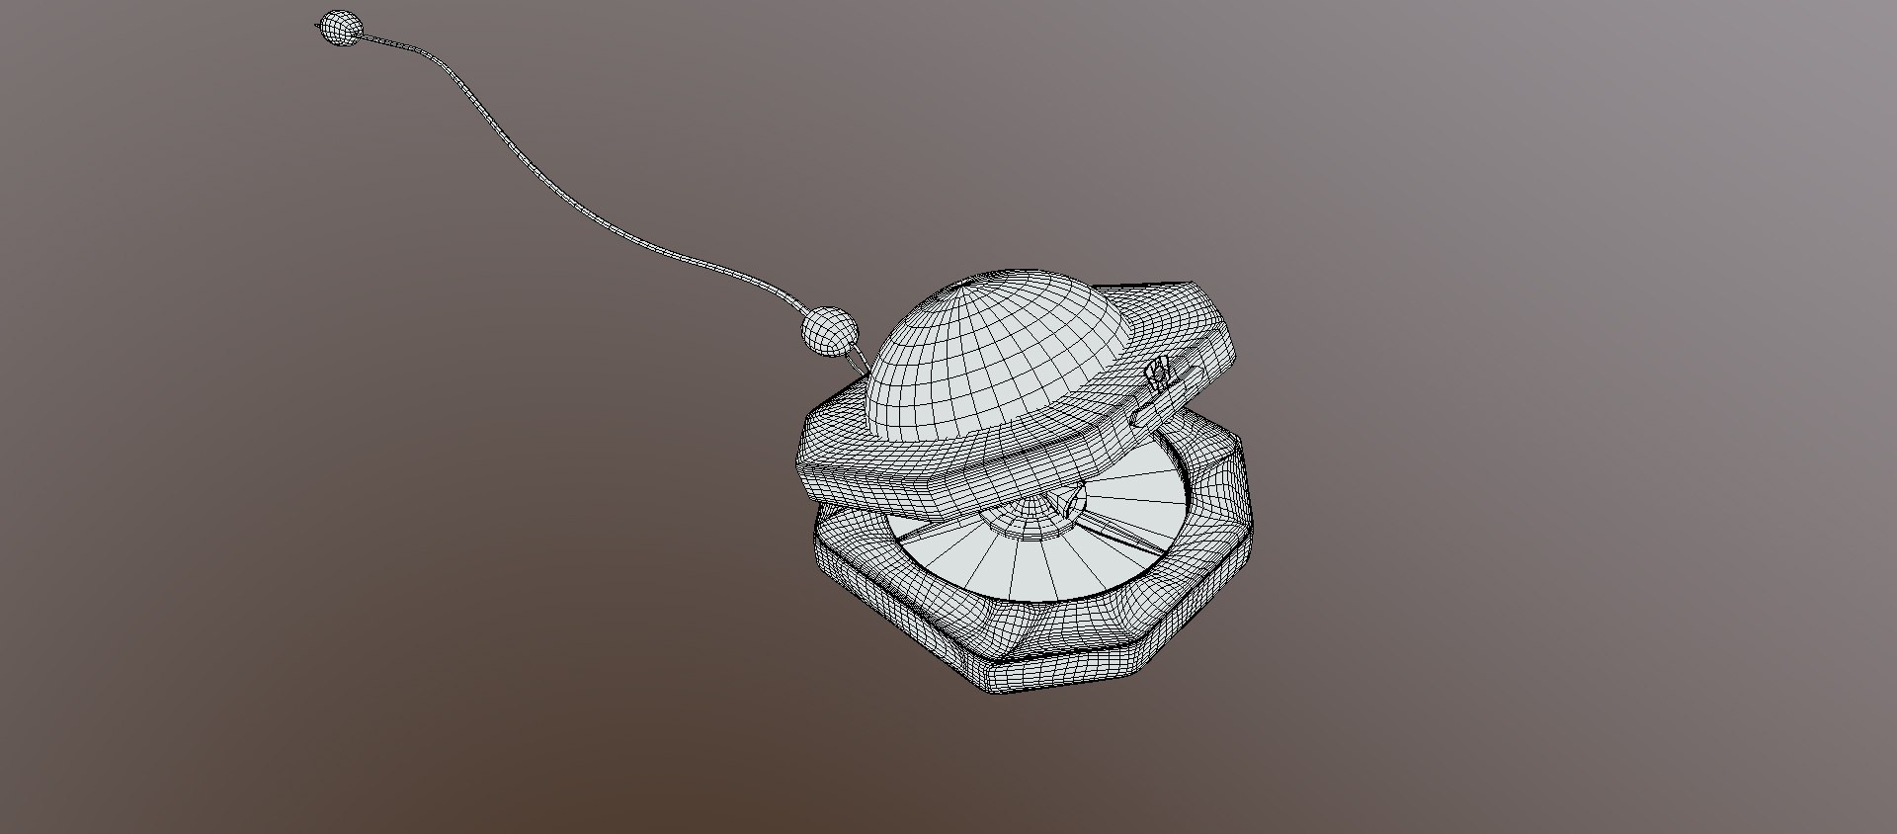
Task: Select the small sphere at the antenna tip
Action: [340, 28]
